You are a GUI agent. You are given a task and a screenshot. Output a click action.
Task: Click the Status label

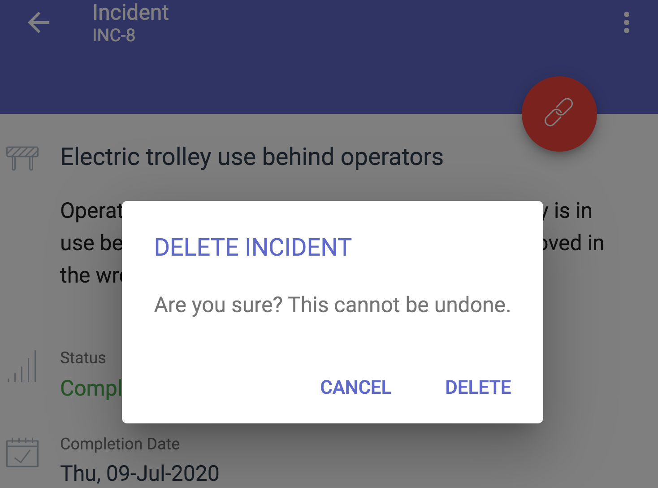tap(83, 358)
